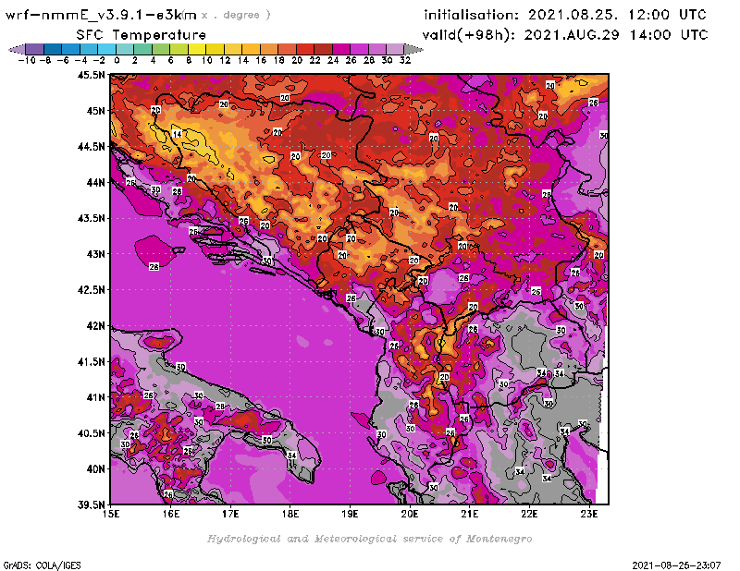Click the legend swatch between 30 and 32
This screenshot has height=571, width=740.
(395, 49)
